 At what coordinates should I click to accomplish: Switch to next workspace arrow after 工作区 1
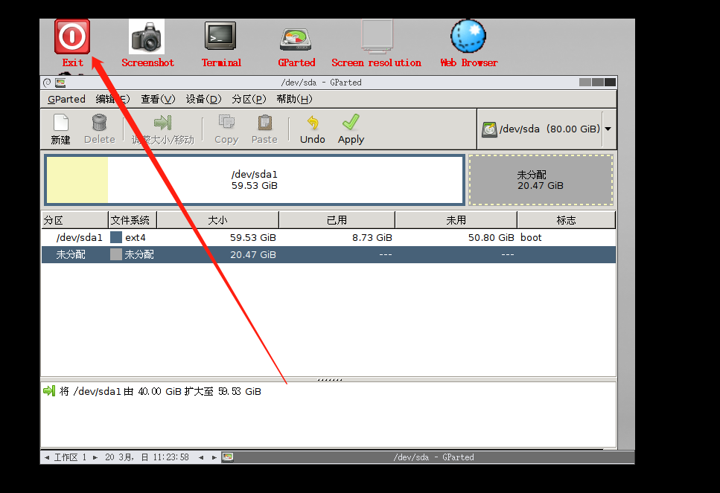pyautogui.click(x=95, y=457)
